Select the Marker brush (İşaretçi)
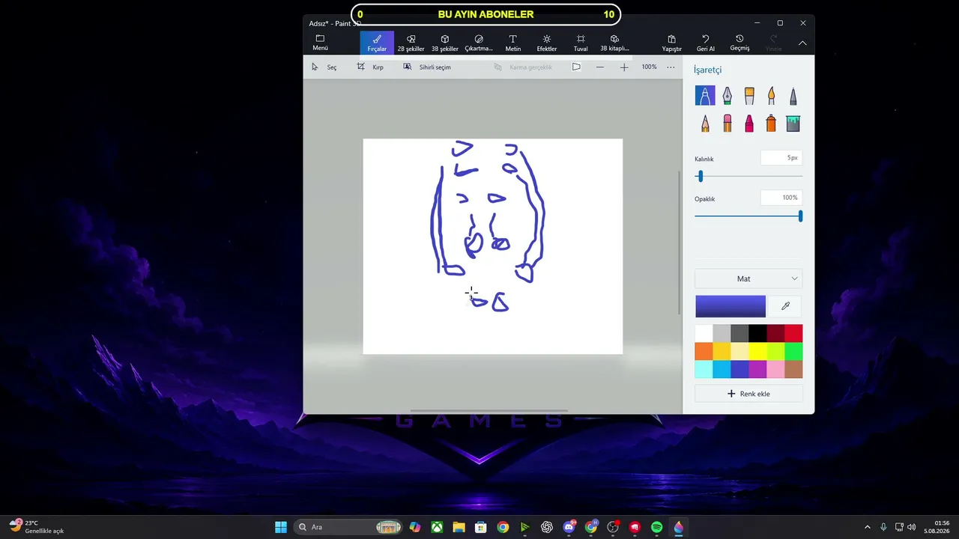The height and width of the screenshot is (539, 959). pos(705,96)
